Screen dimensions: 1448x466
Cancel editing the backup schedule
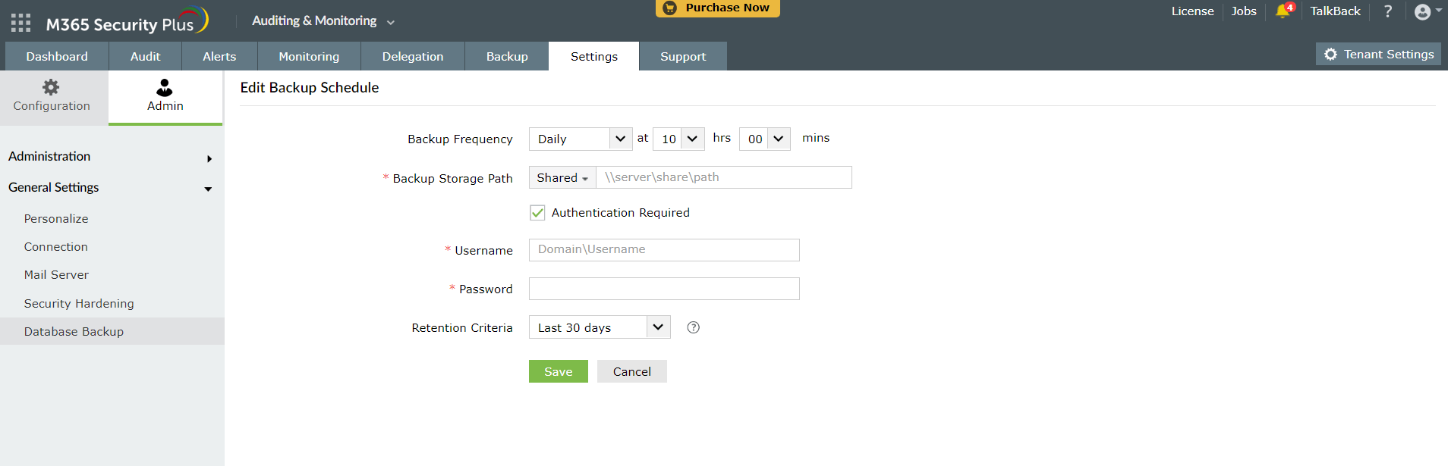[x=632, y=371]
